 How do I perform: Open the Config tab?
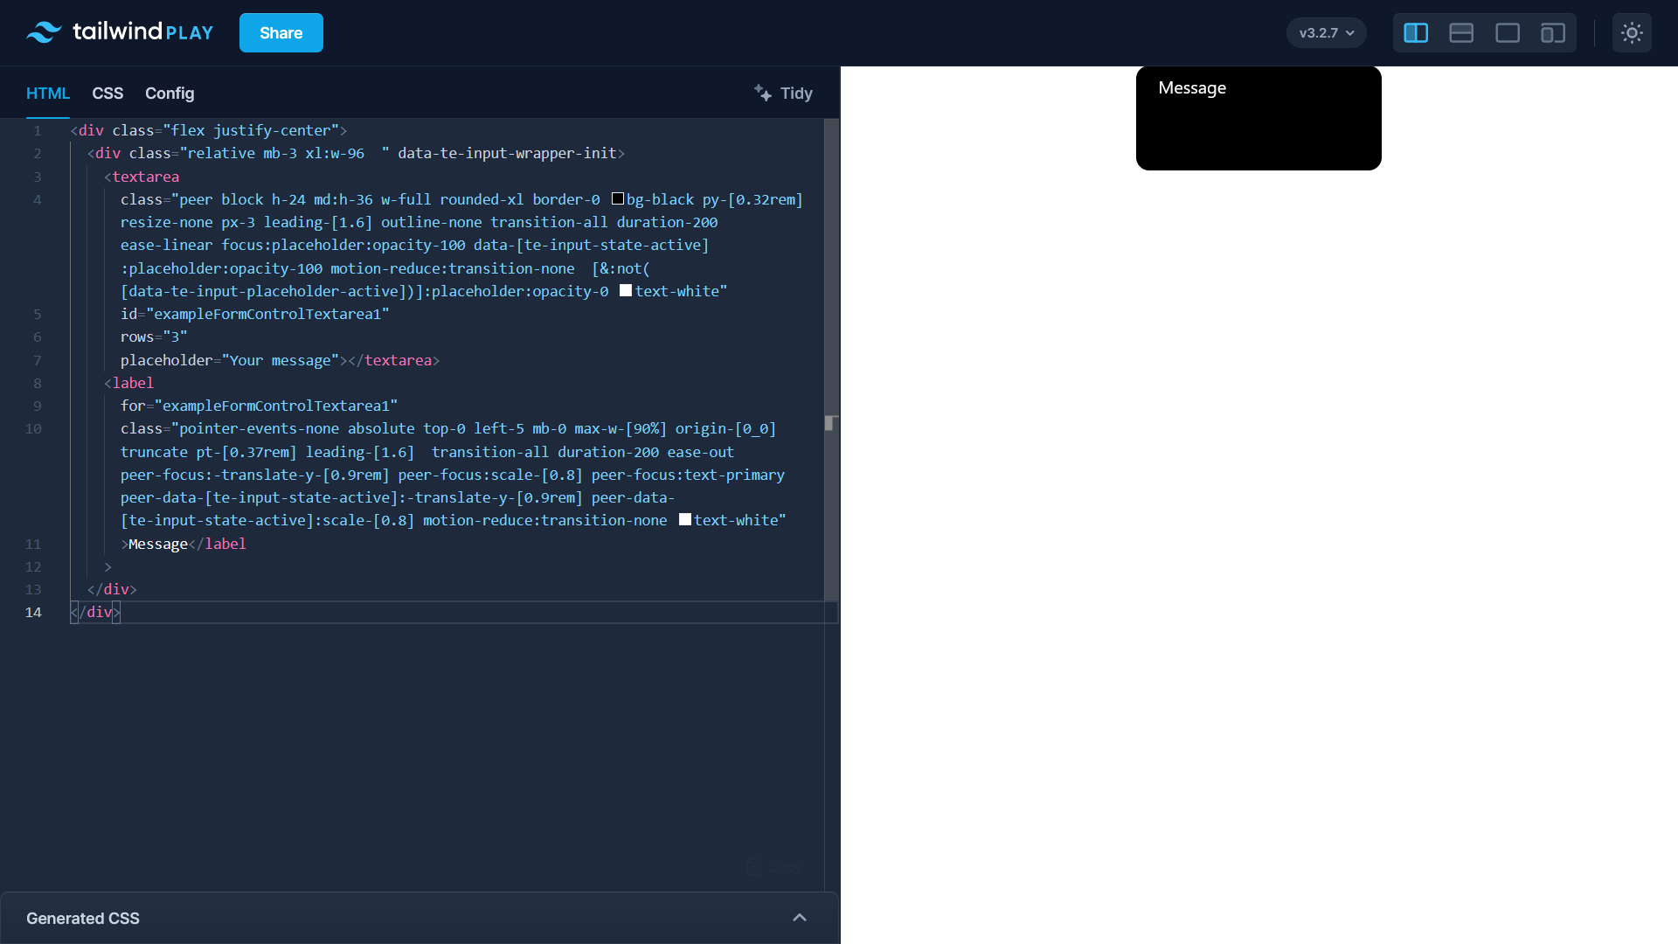click(169, 94)
